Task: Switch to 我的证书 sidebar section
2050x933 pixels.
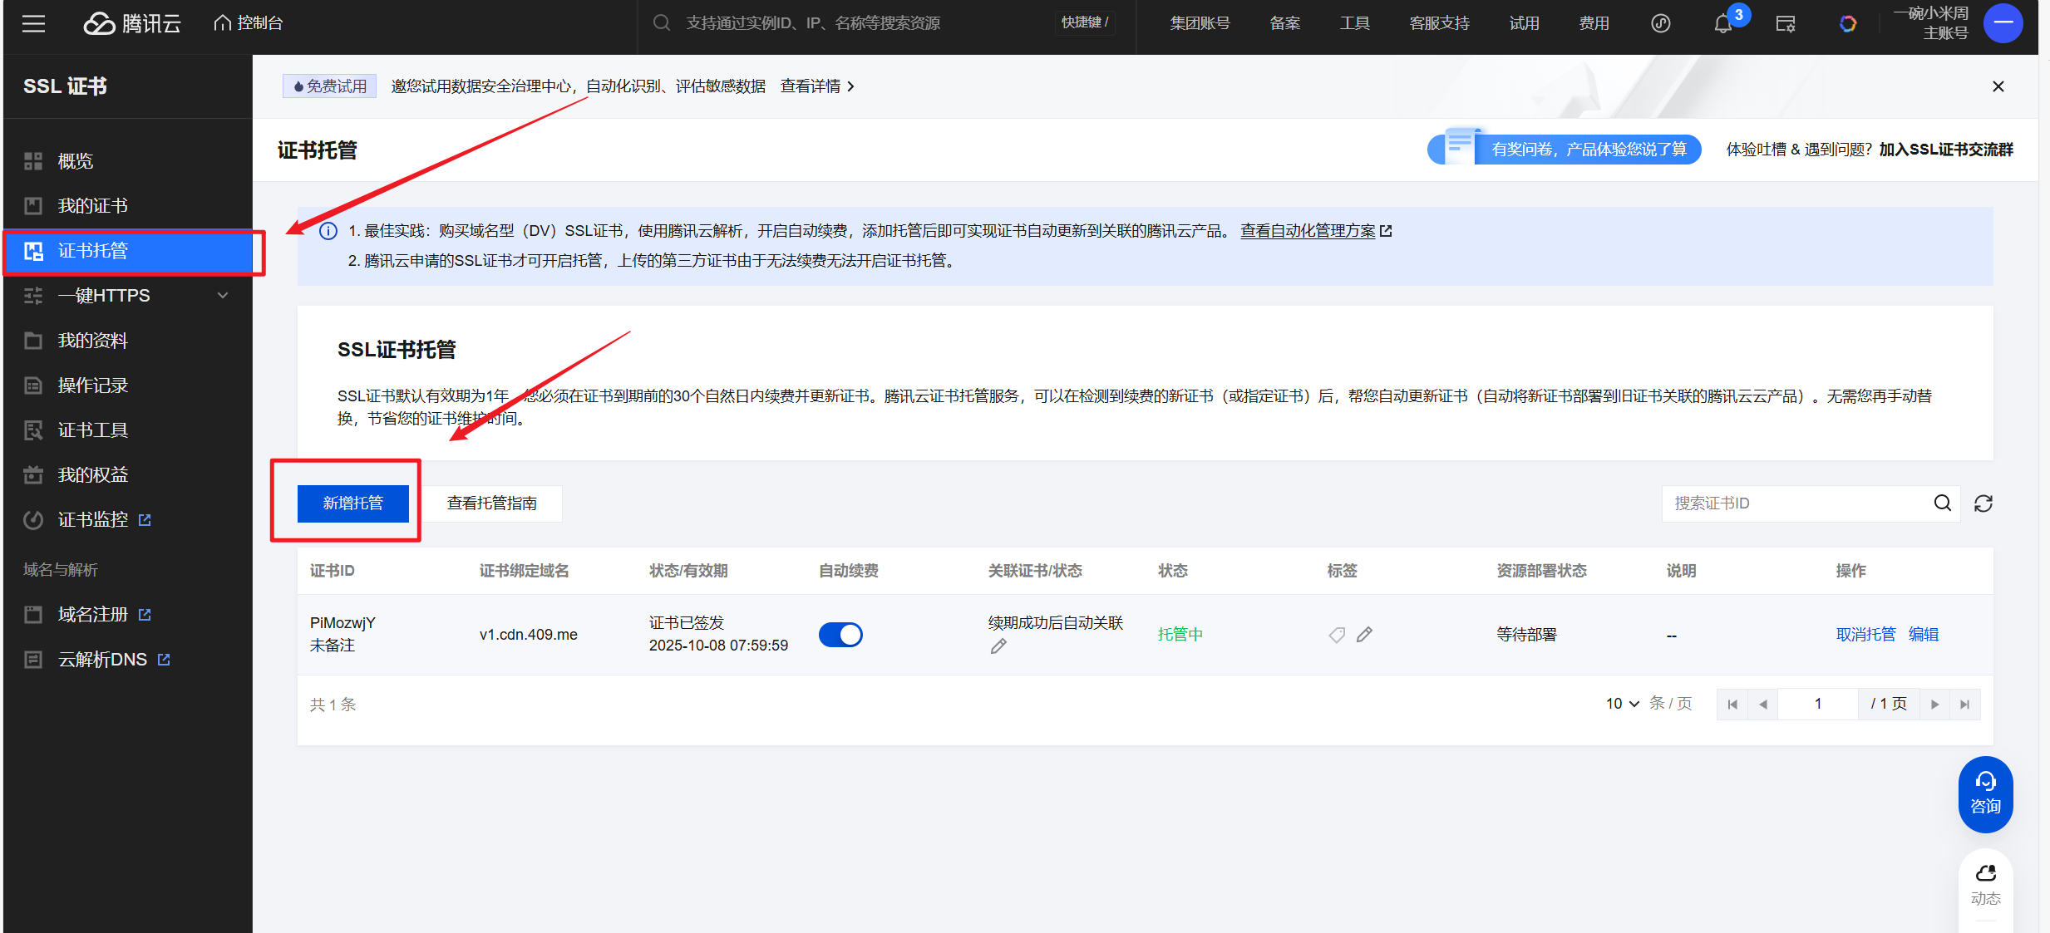Action: pyautogui.click(x=92, y=205)
